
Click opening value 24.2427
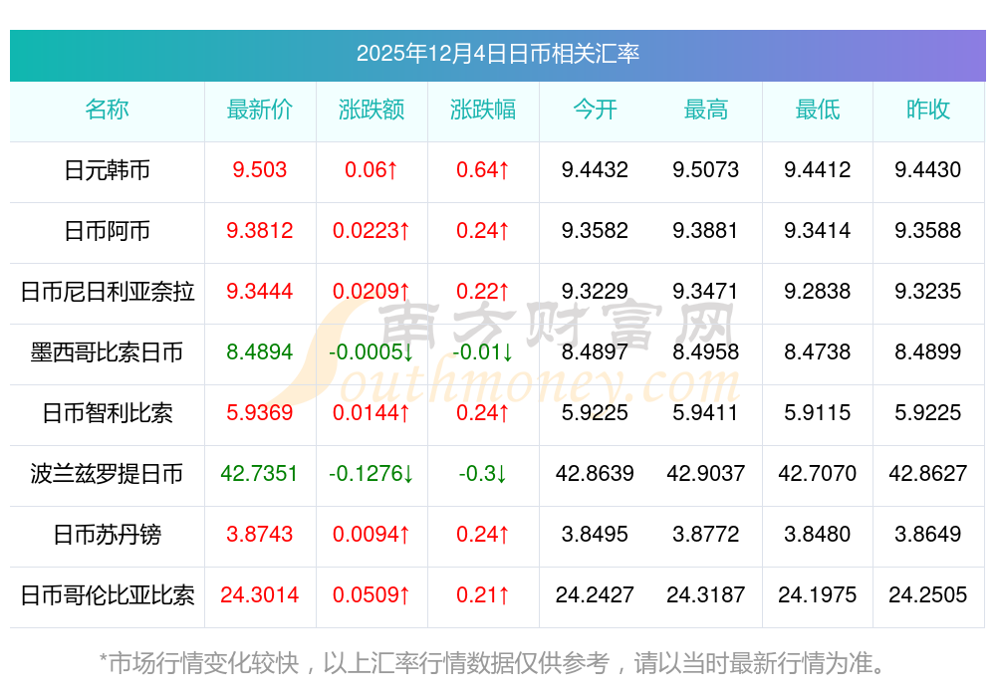pos(595,595)
